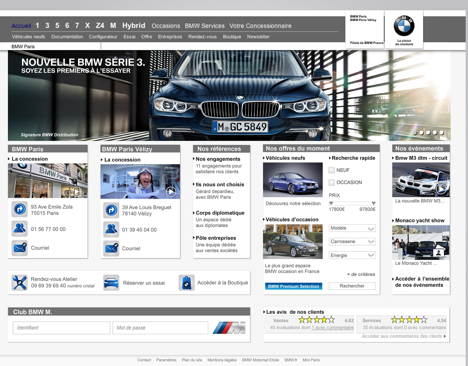Play the Bmw M3 dtm circuit video
Screen dimensions: 468x366
(441, 189)
